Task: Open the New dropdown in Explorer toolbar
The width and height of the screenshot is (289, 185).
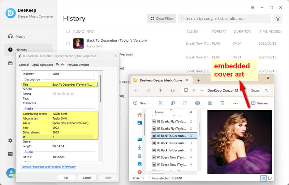Action: 141,103
